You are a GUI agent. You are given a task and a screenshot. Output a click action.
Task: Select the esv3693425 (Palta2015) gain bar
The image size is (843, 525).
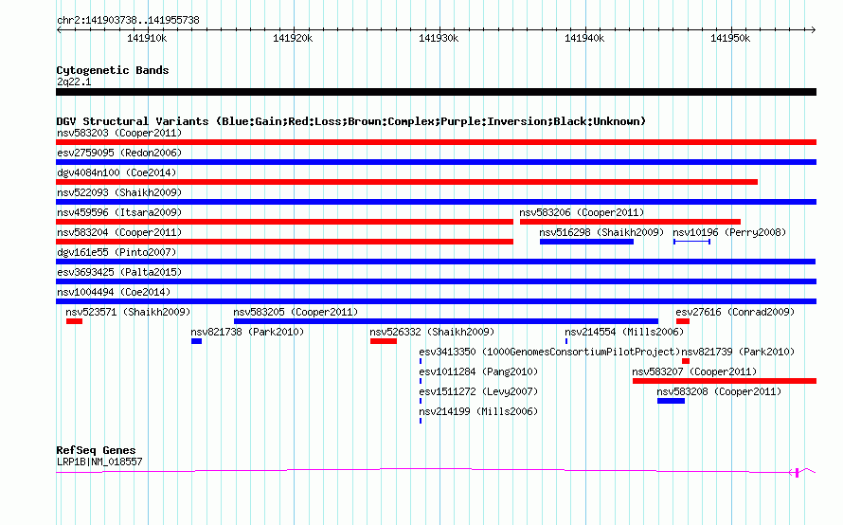pyautogui.click(x=436, y=281)
